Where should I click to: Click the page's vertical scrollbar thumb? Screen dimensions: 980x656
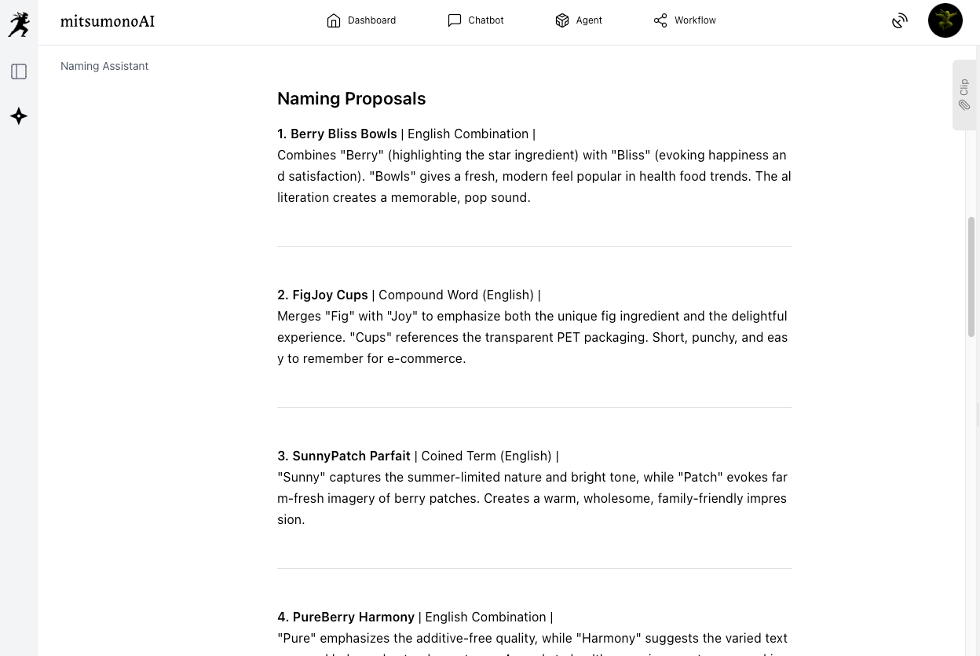click(971, 277)
